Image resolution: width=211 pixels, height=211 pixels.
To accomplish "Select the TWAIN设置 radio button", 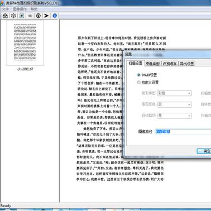I will (x=138, y=75).
